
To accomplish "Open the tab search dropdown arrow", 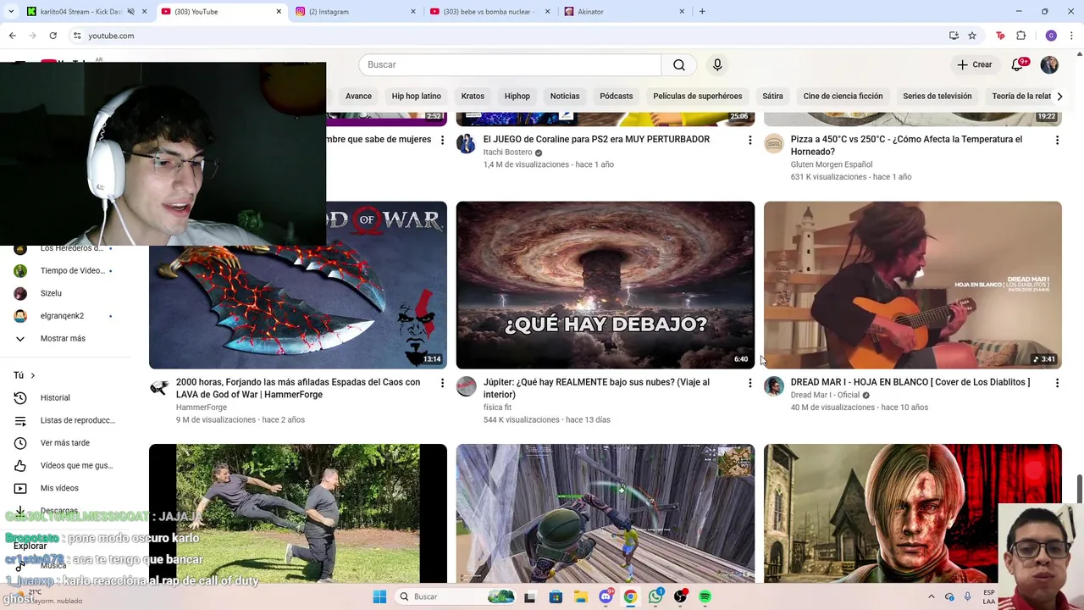I will click(x=12, y=11).
